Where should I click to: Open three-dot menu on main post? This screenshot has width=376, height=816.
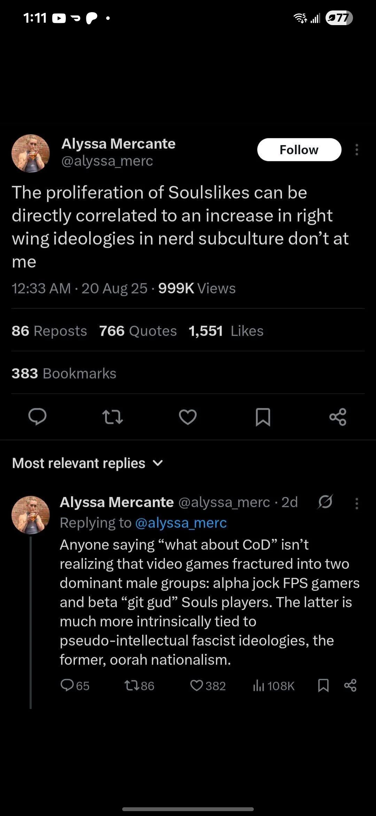pyautogui.click(x=357, y=150)
